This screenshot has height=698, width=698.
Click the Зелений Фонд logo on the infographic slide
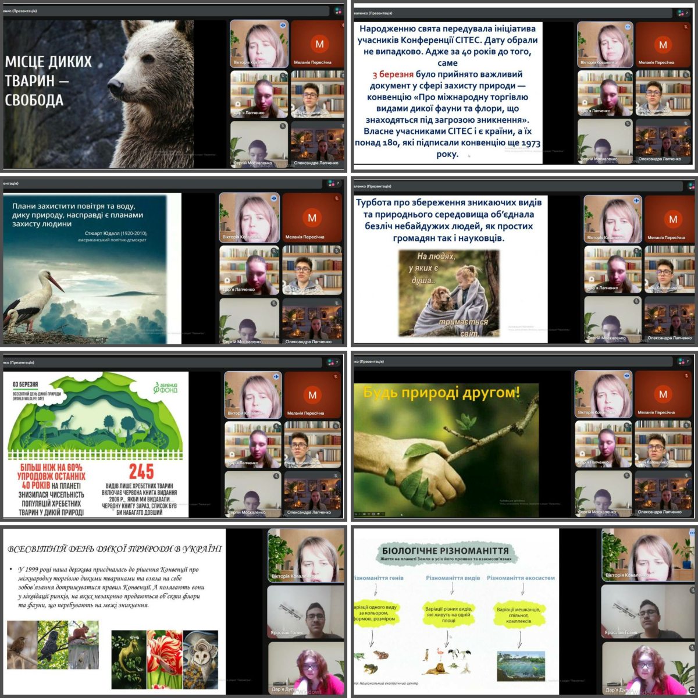pos(166,387)
